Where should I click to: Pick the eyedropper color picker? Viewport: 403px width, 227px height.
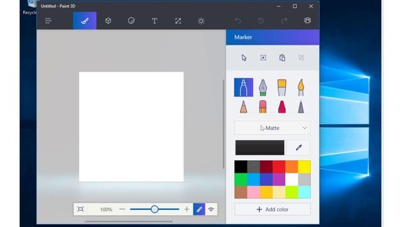click(298, 148)
